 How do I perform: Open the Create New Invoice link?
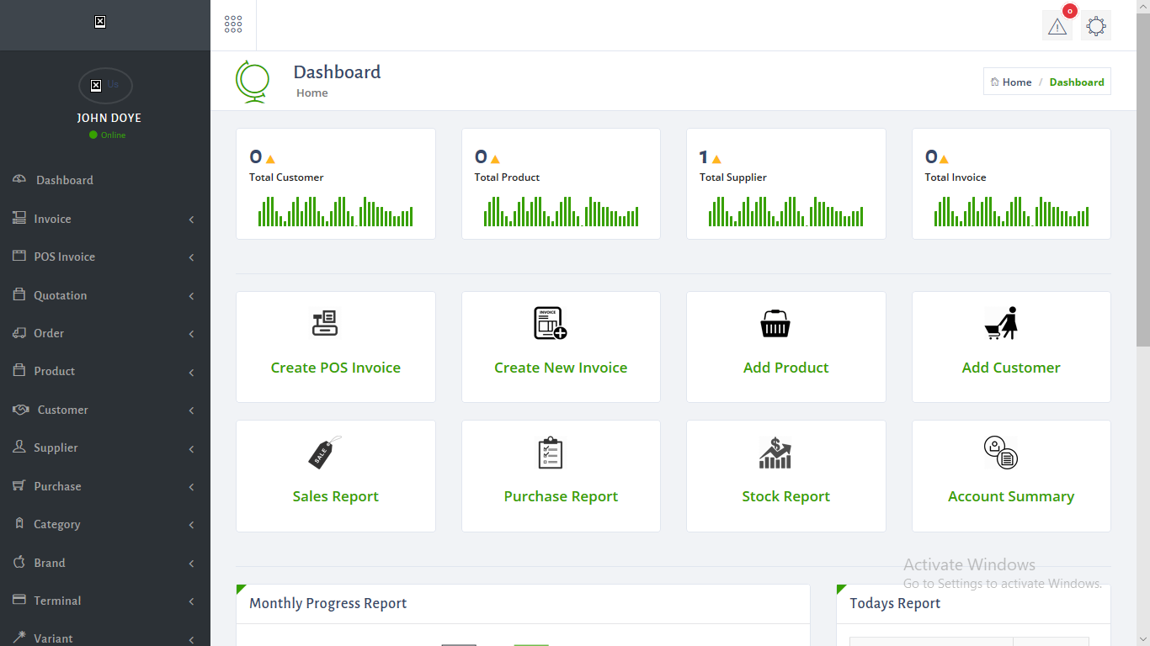click(561, 368)
